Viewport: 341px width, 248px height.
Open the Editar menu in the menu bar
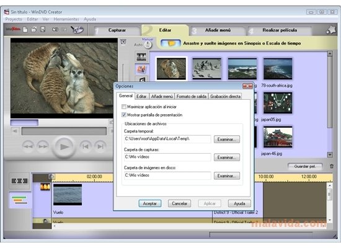pyautogui.click(x=32, y=19)
